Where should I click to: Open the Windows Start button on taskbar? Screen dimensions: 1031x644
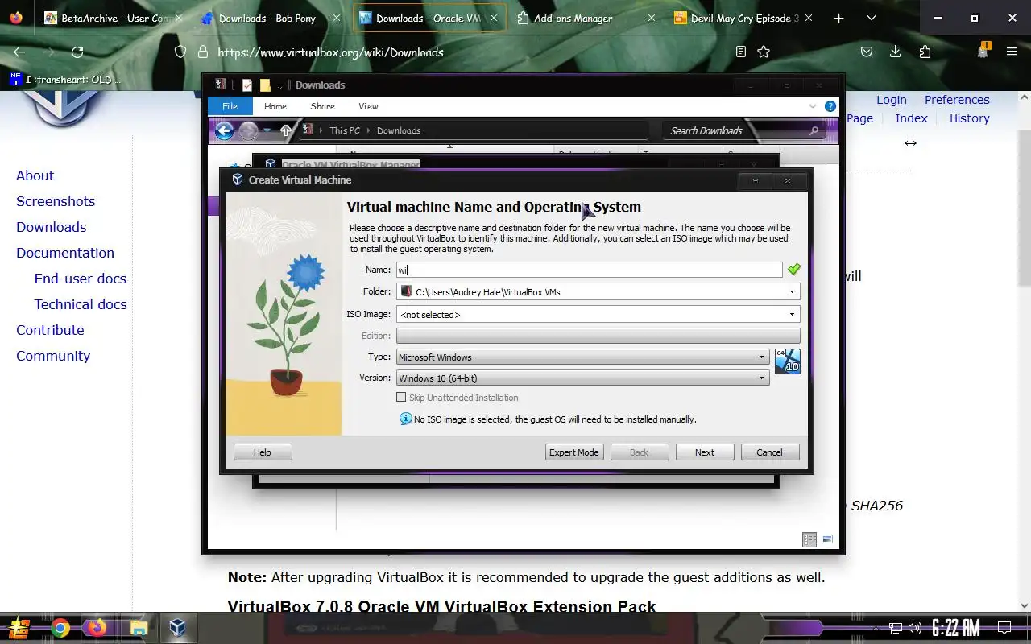click(19, 628)
